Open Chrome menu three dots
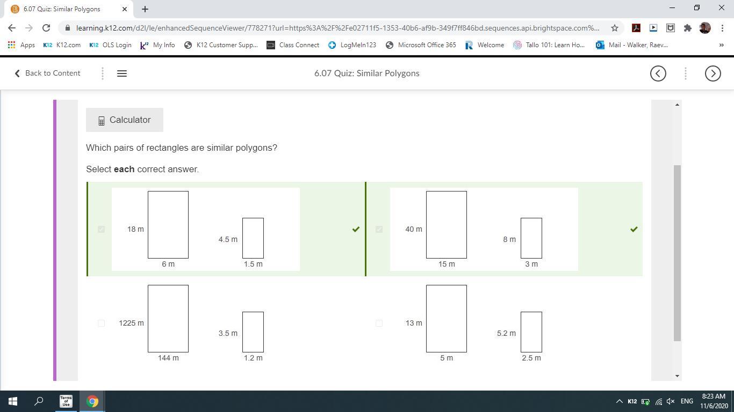 tap(722, 28)
